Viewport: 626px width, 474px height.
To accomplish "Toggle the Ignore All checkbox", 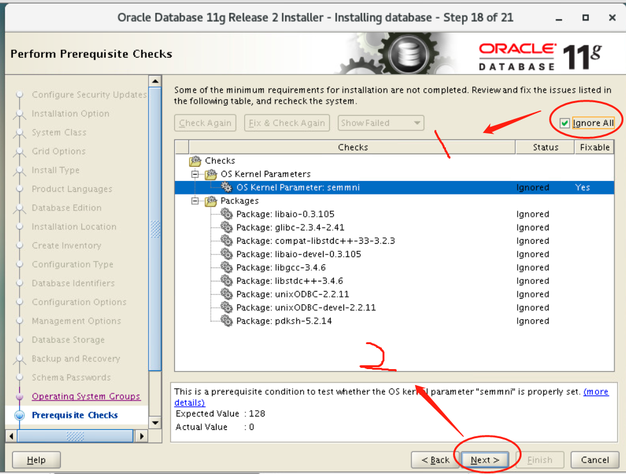I will coord(564,123).
